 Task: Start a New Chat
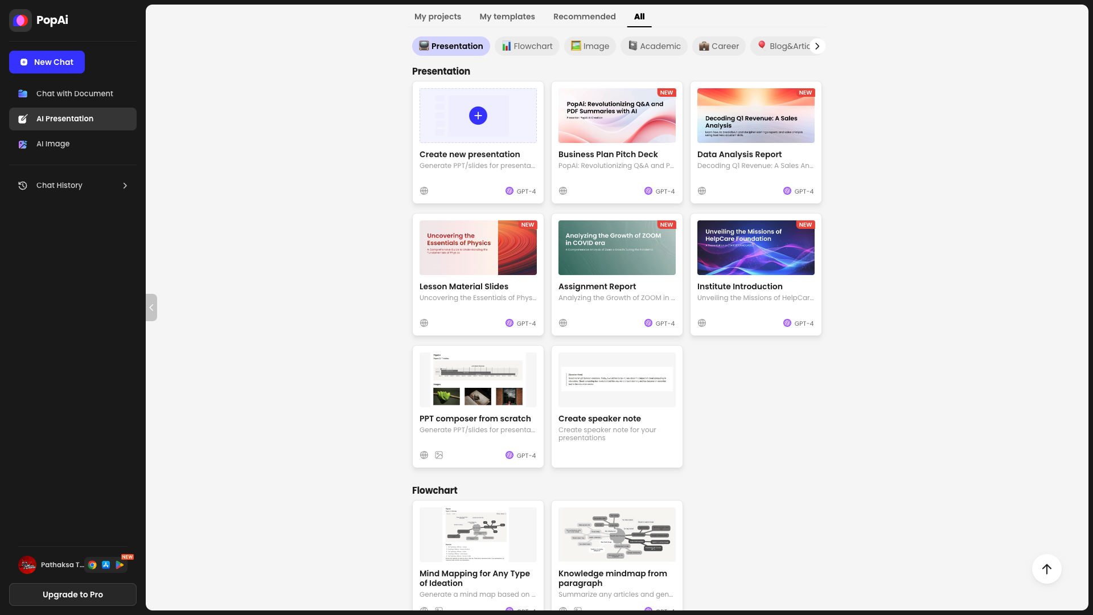(47, 62)
